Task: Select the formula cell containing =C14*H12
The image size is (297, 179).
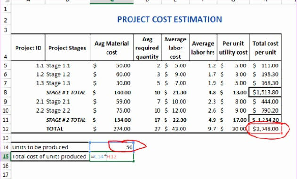Action: coord(112,157)
